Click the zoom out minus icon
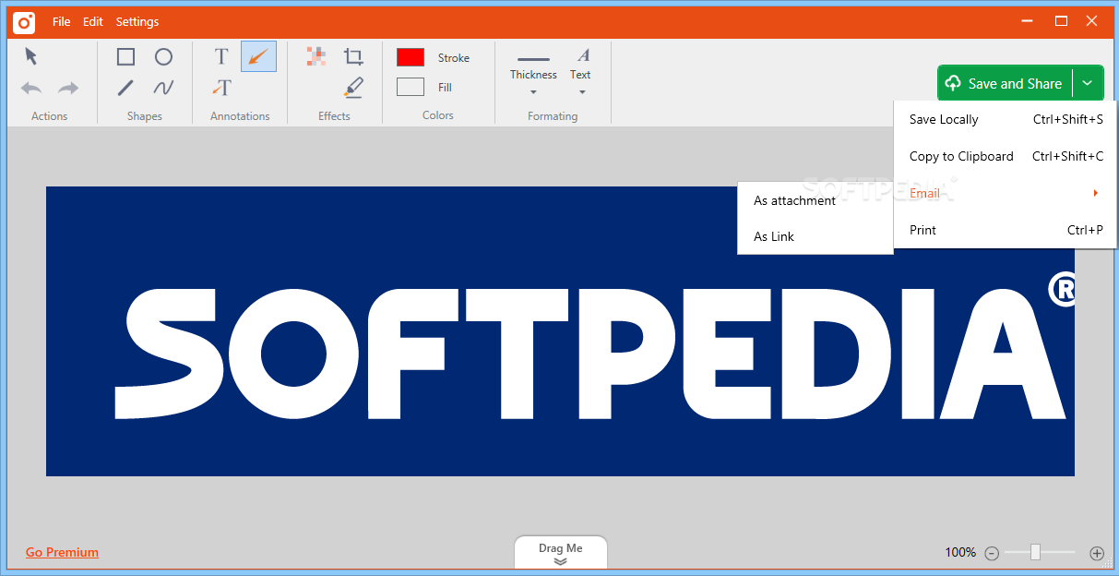This screenshot has width=1119, height=576. (992, 553)
